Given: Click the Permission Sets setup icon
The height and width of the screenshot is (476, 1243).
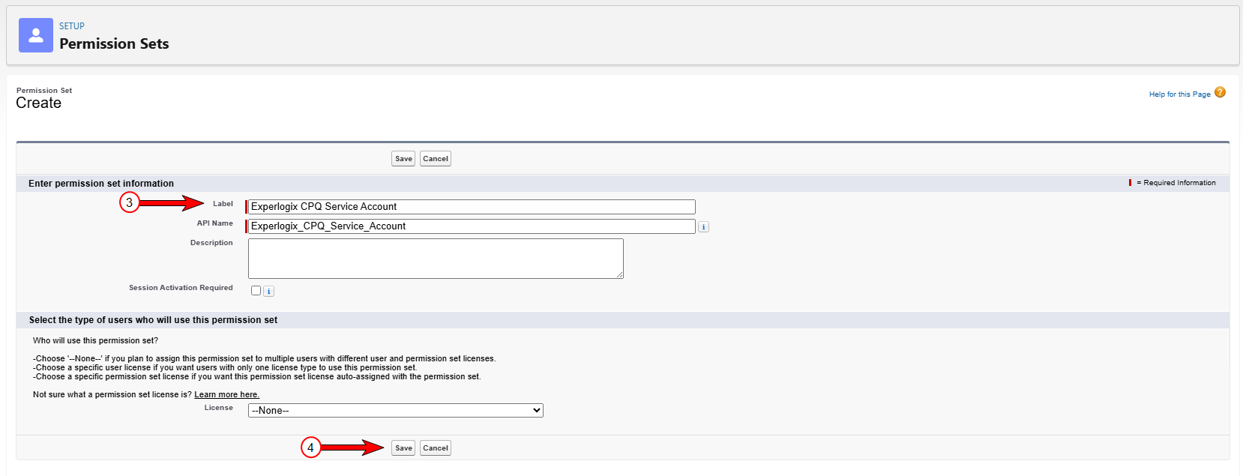Looking at the screenshot, I should [36, 35].
